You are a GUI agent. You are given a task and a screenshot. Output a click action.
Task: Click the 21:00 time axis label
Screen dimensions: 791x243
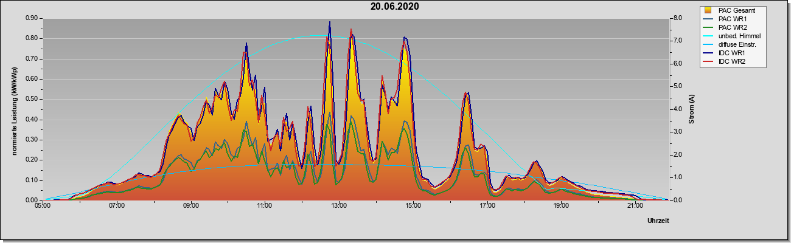tap(635, 206)
